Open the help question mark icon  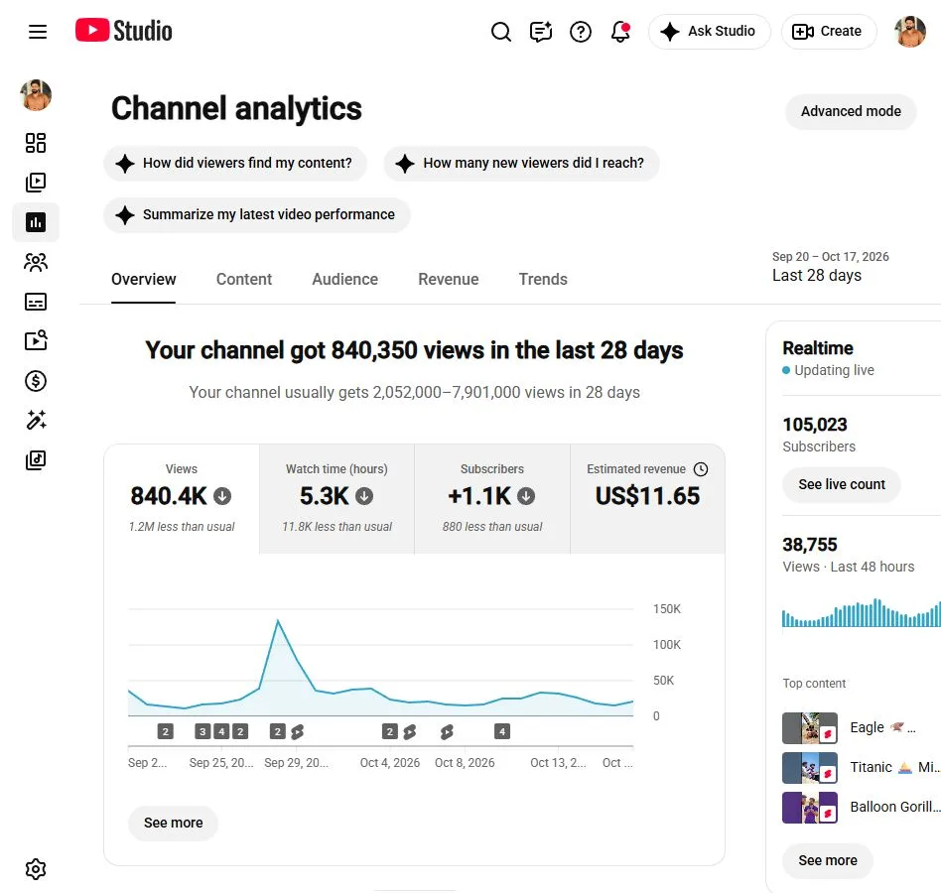[581, 31]
